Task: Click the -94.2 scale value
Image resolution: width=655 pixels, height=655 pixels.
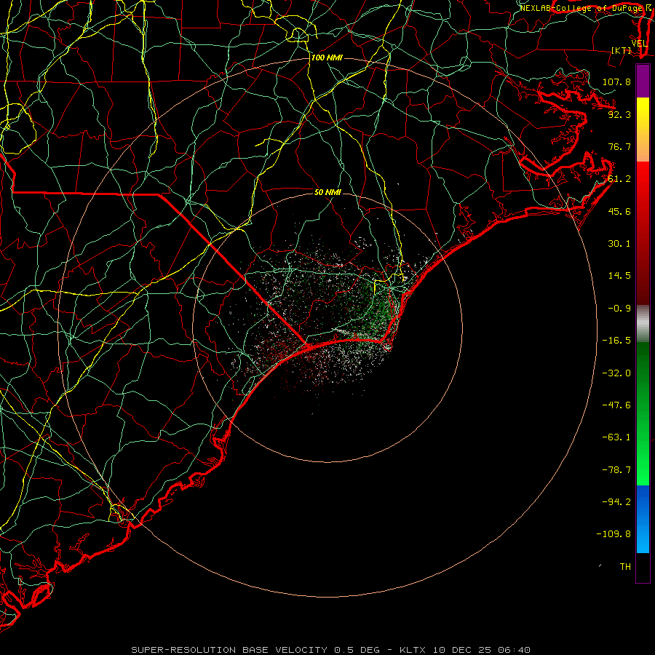Action: pos(616,501)
